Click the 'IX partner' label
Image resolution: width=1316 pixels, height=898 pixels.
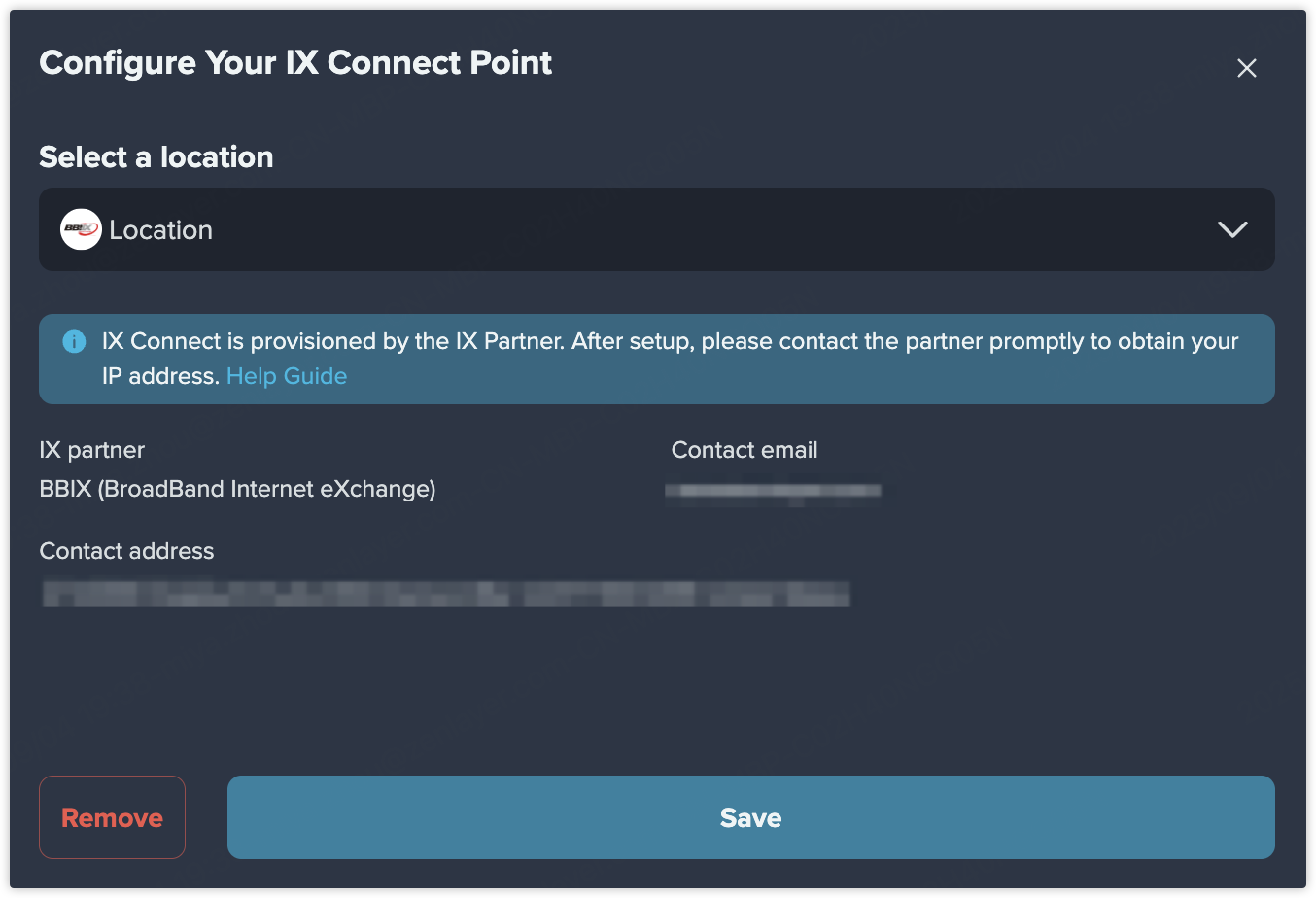click(x=92, y=450)
